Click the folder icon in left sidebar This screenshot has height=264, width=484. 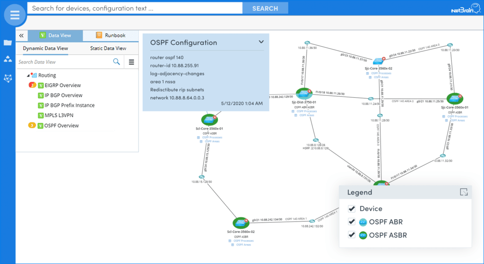[8, 43]
